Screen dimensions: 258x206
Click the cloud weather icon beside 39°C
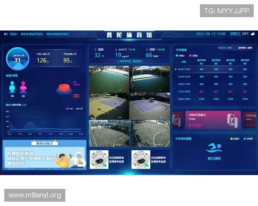point(253,33)
